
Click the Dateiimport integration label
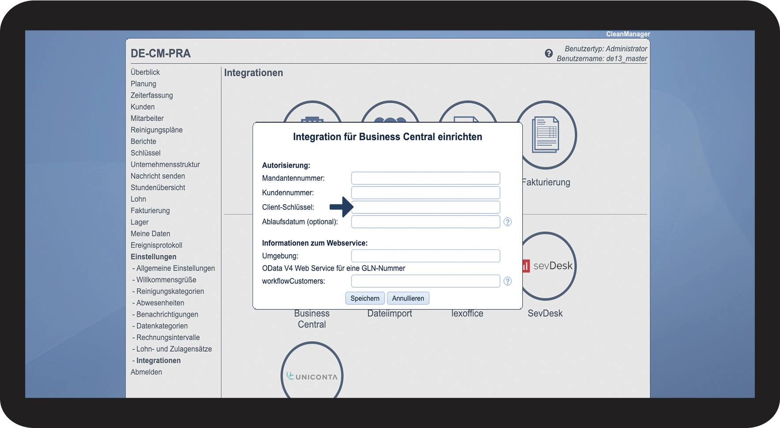pos(390,313)
